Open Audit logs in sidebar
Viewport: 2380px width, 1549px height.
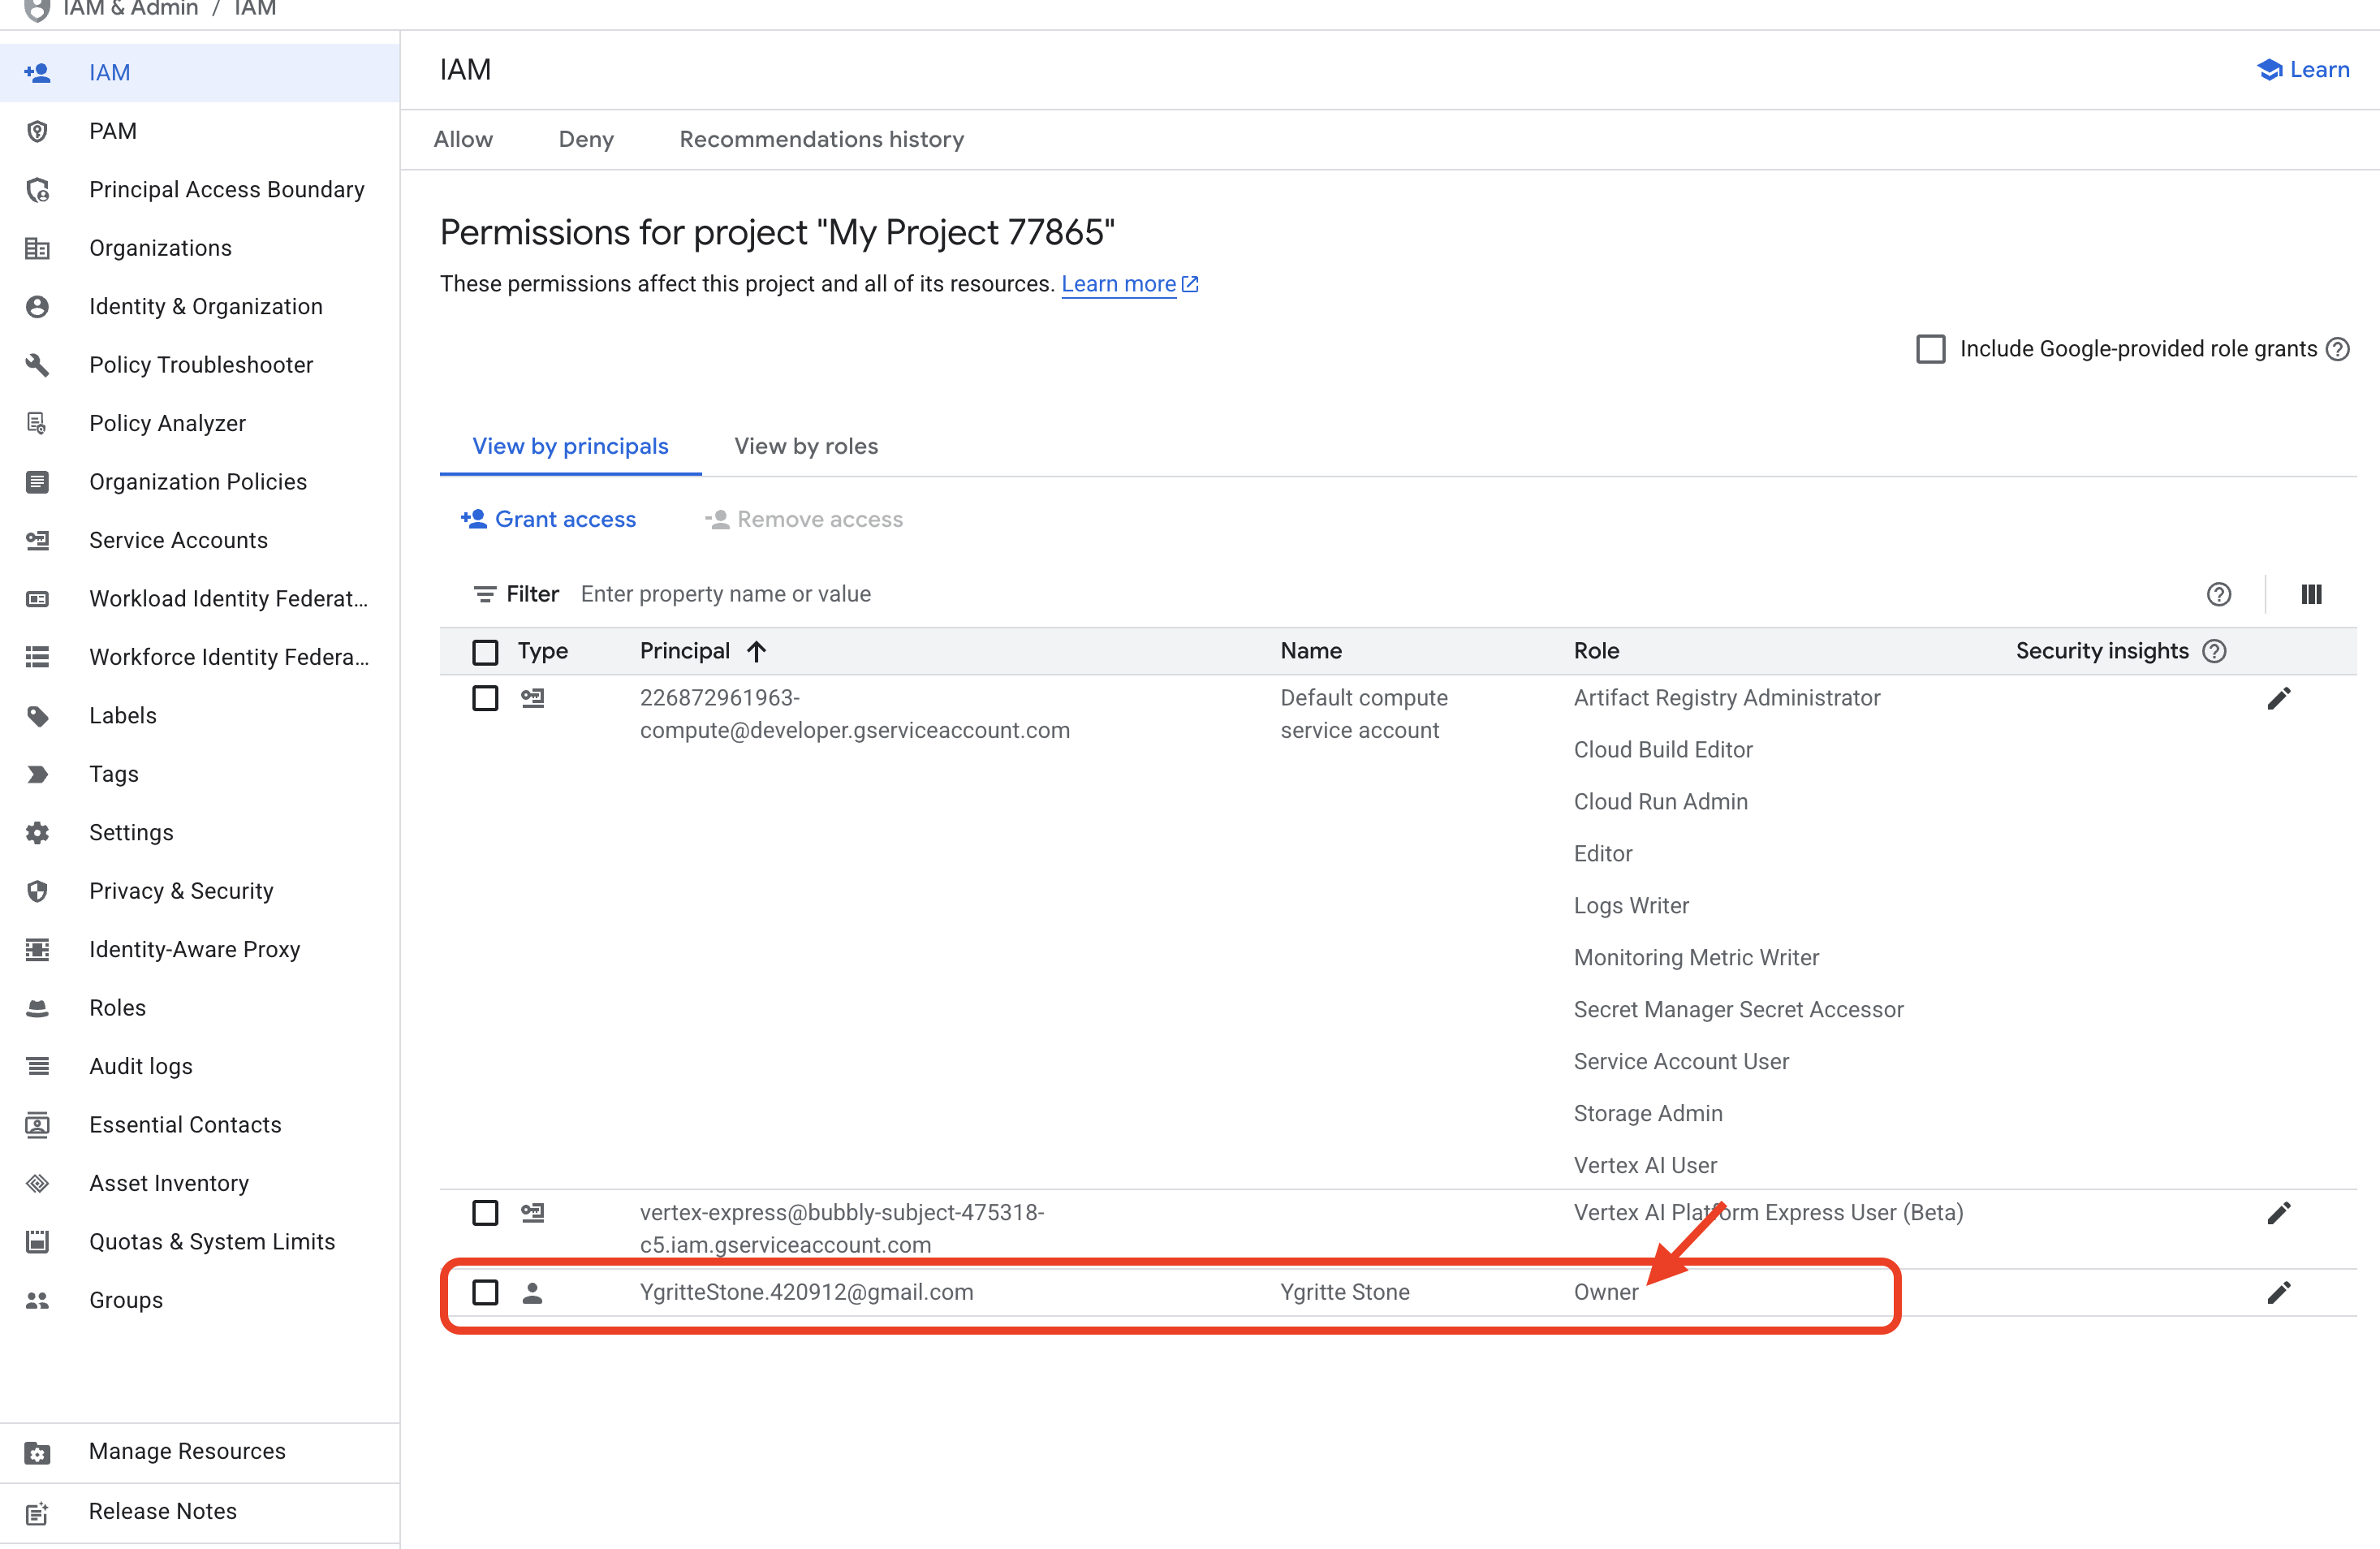coord(140,1066)
